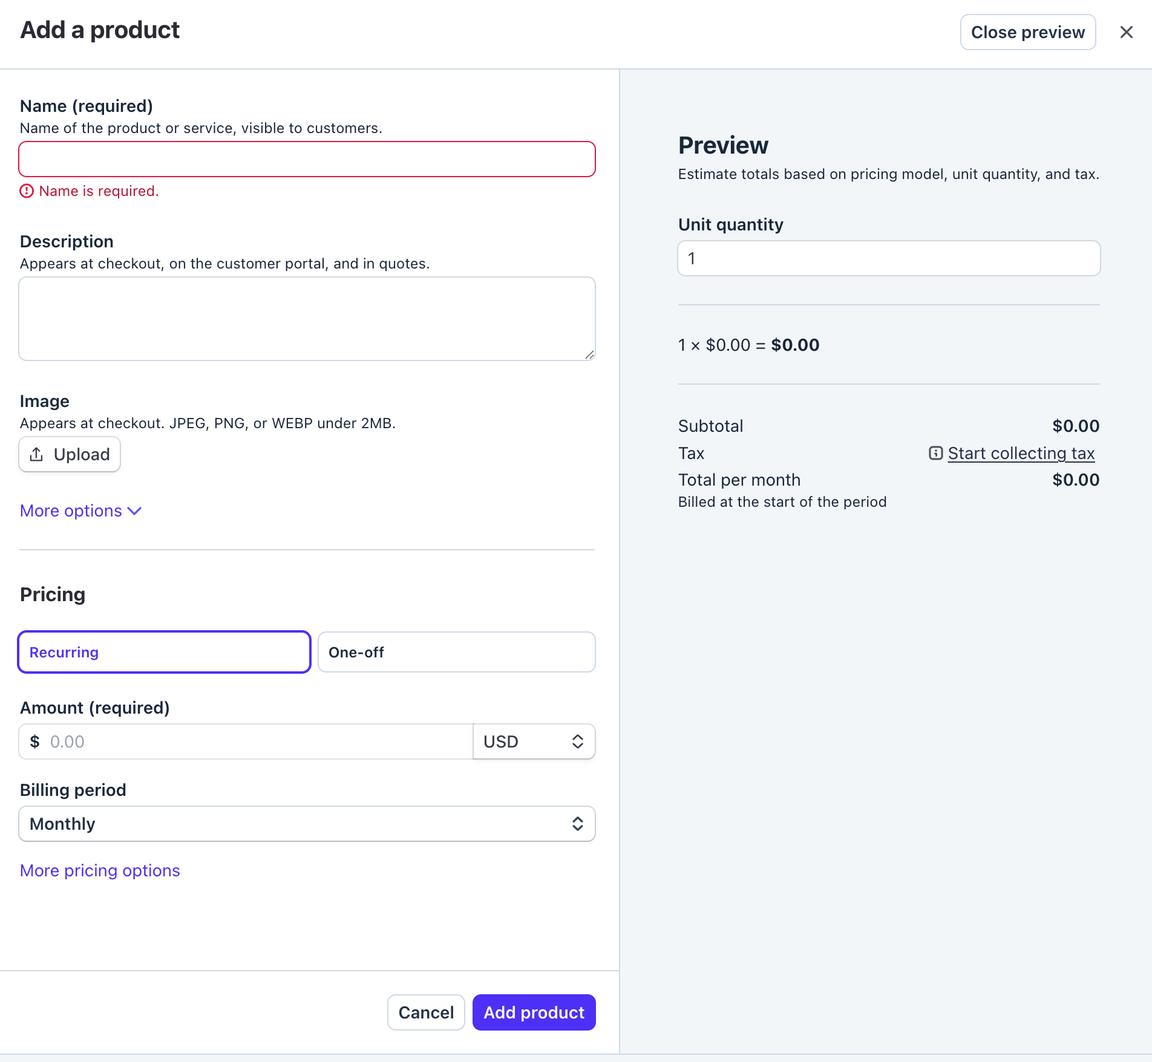Open the Billing period dropdown
1152x1062 pixels.
point(307,823)
